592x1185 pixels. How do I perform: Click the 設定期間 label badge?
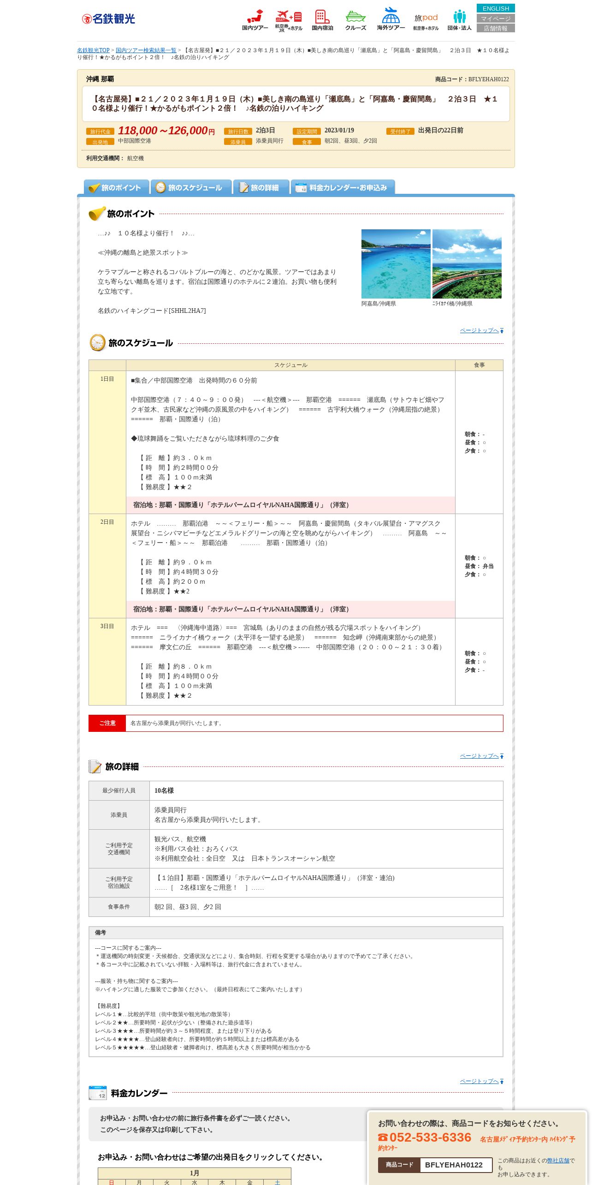pyautogui.click(x=307, y=132)
